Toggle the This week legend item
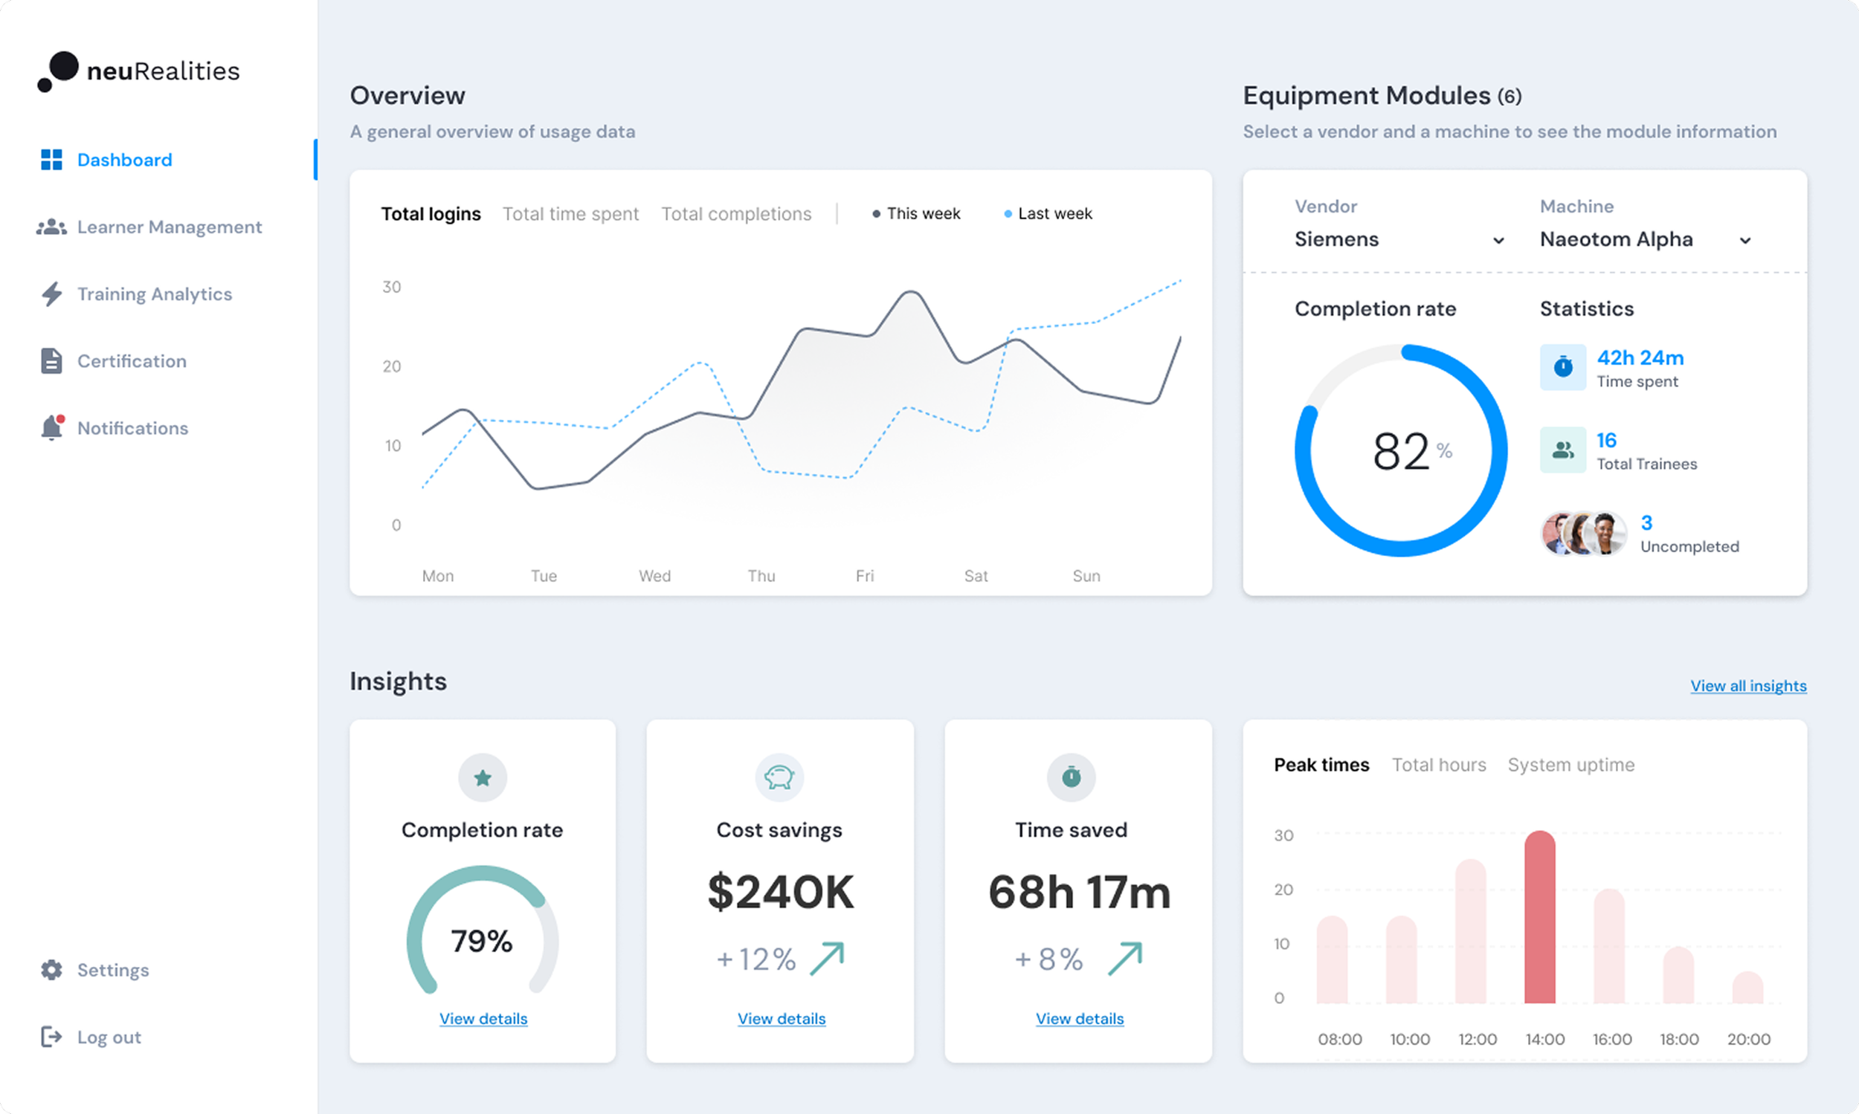 (x=915, y=213)
